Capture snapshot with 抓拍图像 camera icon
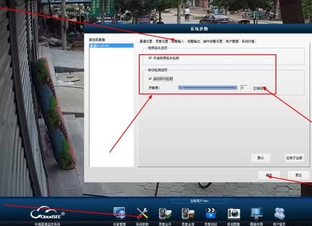Viewport: 312px width, 226px height. [x=233, y=213]
